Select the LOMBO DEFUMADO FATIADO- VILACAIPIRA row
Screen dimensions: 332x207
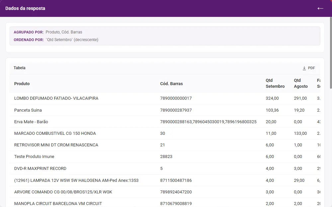click(x=165, y=98)
